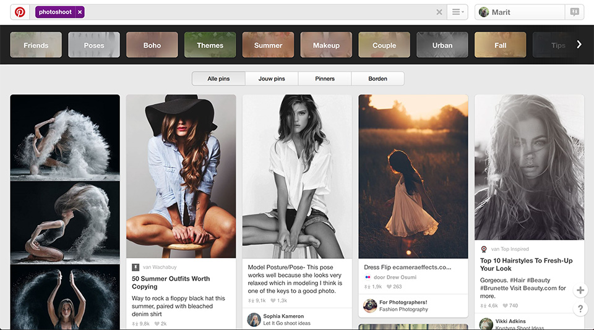Image resolution: width=594 pixels, height=330 pixels.
Task: Filter by Makeup category
Action: click(x=326, y=45)
